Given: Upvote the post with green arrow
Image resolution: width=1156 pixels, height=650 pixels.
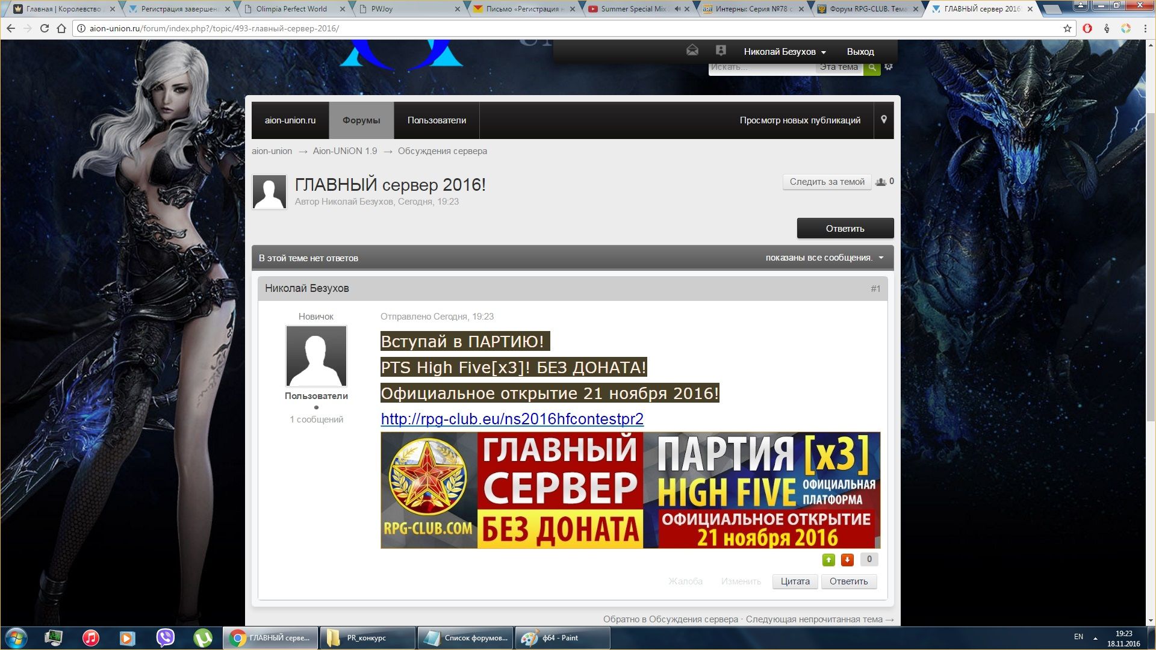Looking at the screenshot, I should (x=828, y=560).
